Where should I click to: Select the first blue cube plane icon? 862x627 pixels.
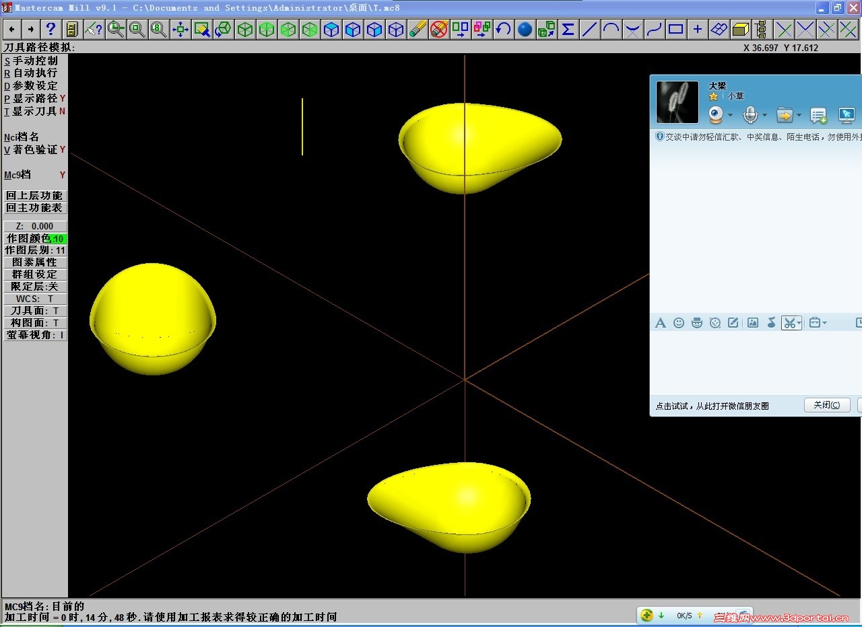click(x=331, y=29)
